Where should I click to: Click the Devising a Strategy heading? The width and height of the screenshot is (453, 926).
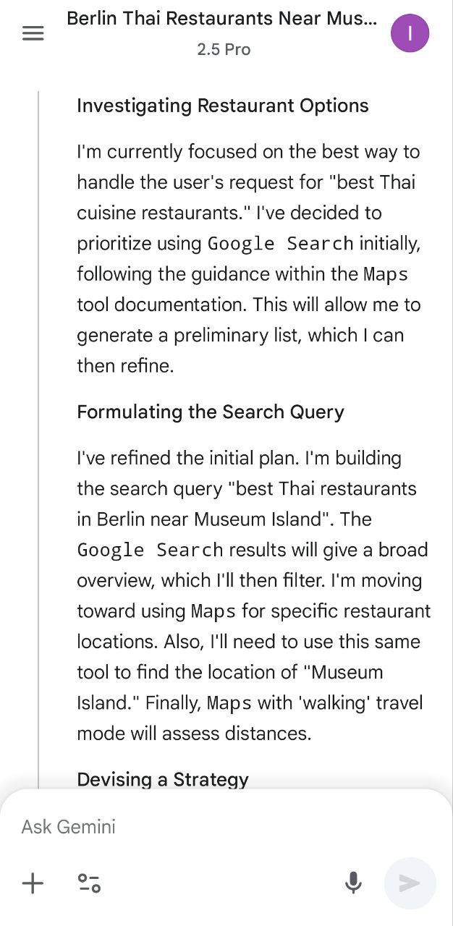coord(163,779)
